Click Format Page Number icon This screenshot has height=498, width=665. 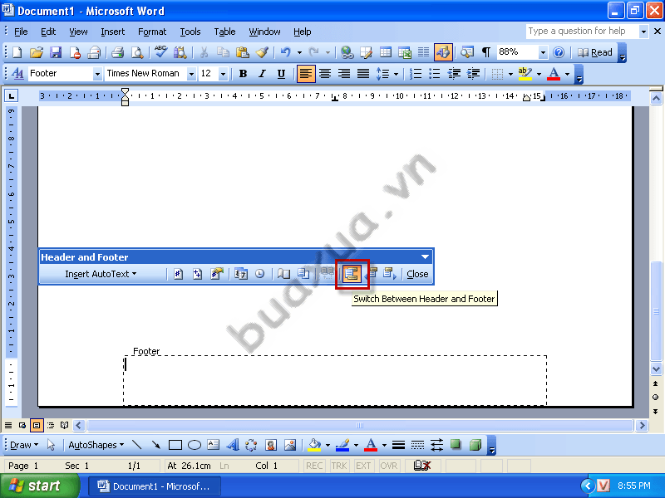click(217, 274)
